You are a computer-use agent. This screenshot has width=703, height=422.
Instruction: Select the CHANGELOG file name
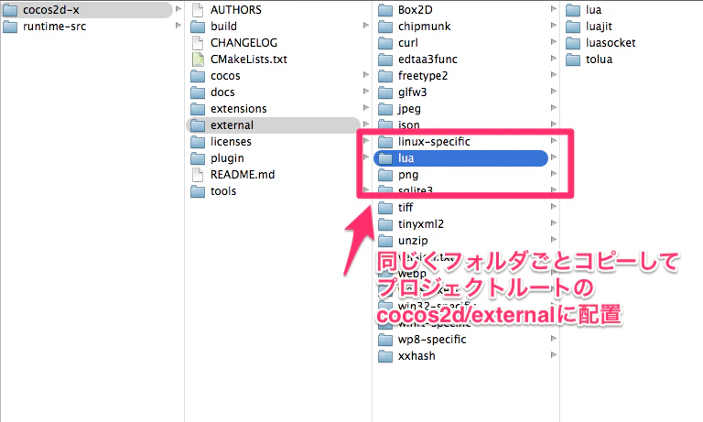click(x=243, y=43)
